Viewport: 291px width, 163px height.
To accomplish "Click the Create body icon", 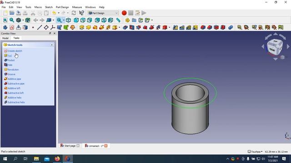I will [x=5, y=28].
